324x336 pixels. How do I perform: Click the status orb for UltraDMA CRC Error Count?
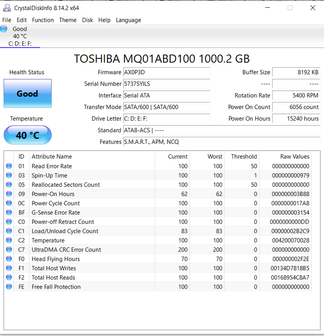9,250
